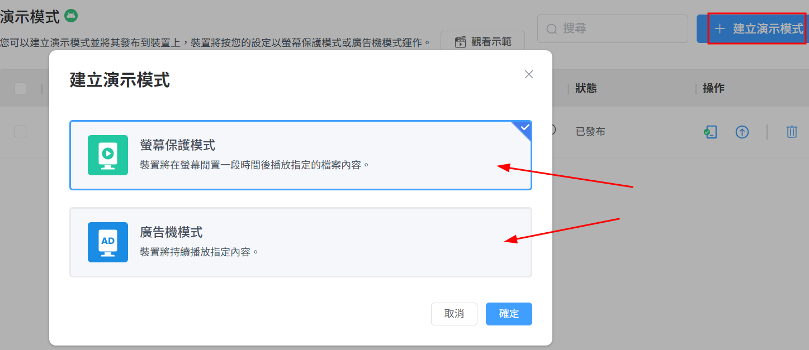
Task: Click the circled up-arrow publish icon
Action: [742, 132]
